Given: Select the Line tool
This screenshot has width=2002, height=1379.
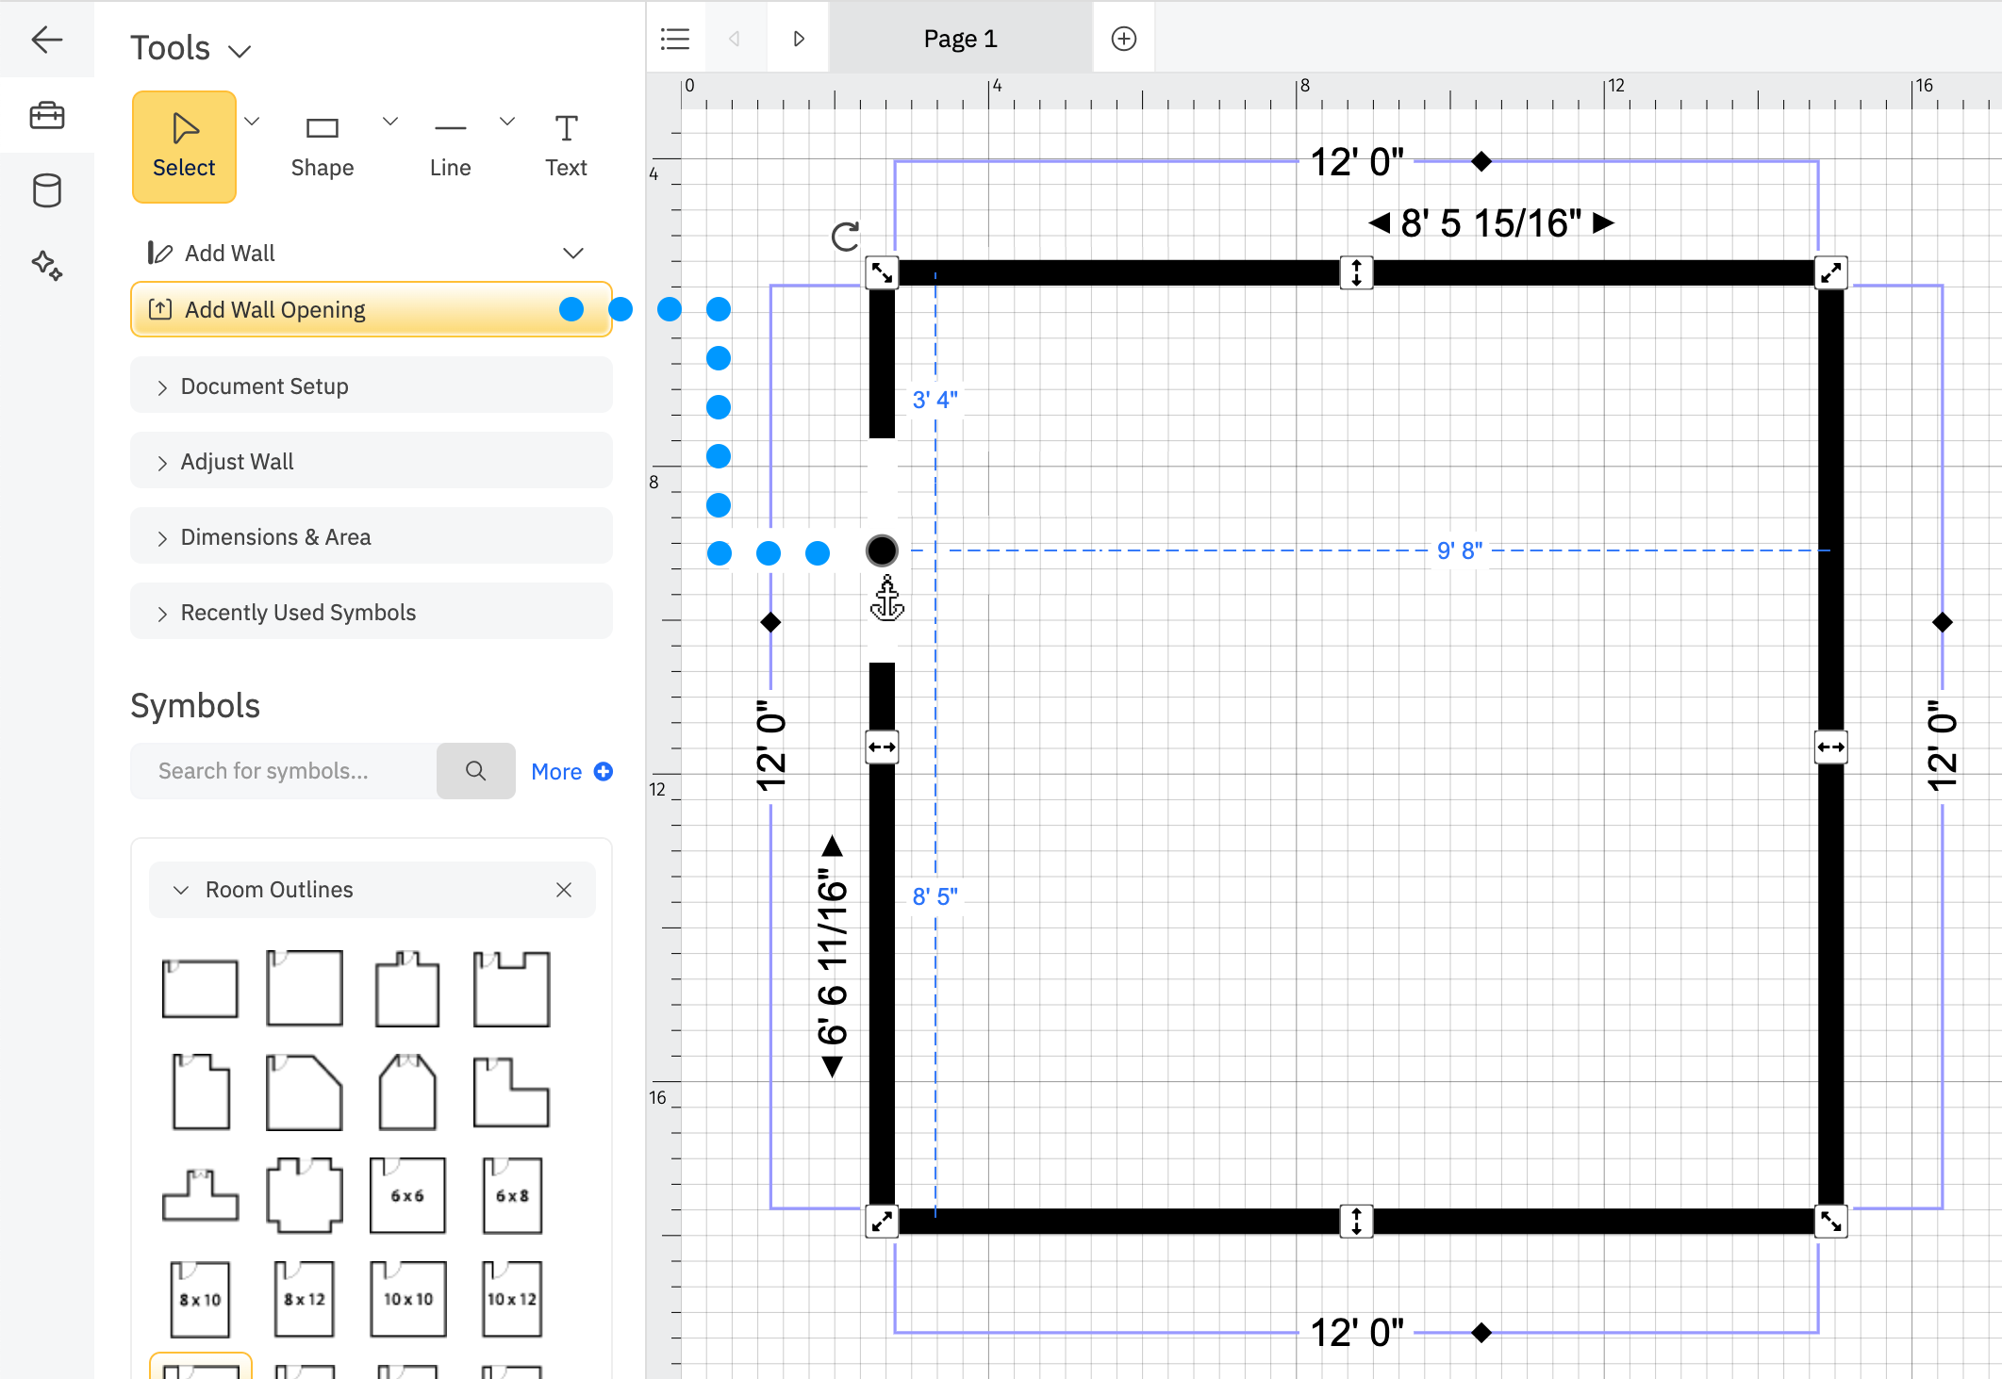Looking at the screenshot, I should coord(450,146).
